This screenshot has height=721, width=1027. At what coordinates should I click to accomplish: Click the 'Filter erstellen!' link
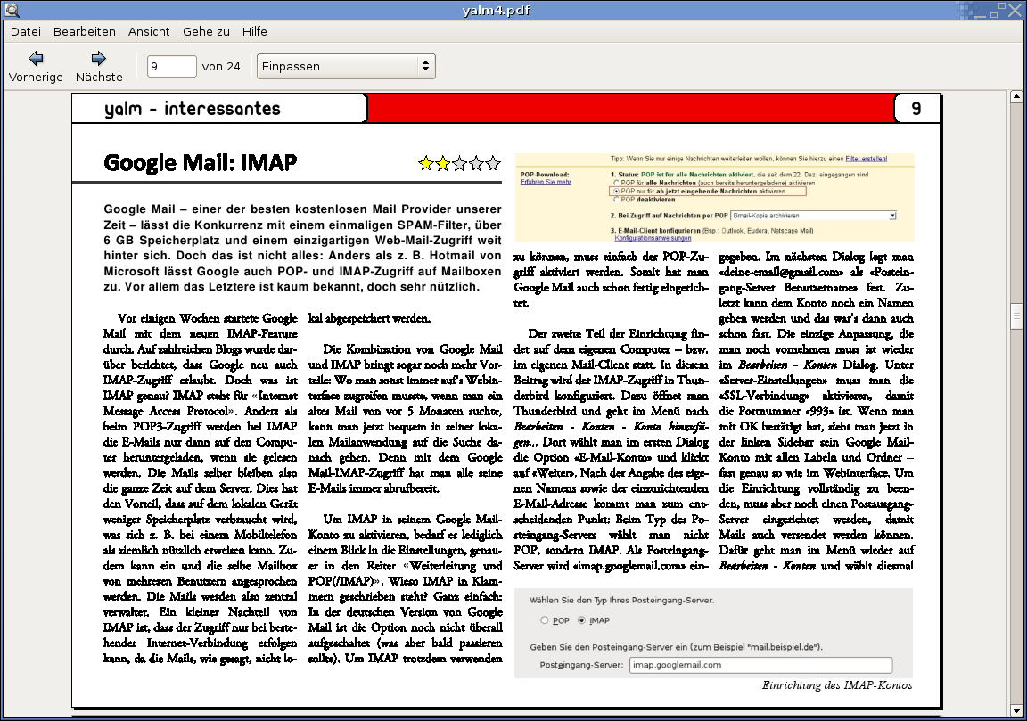coord(866,159)
